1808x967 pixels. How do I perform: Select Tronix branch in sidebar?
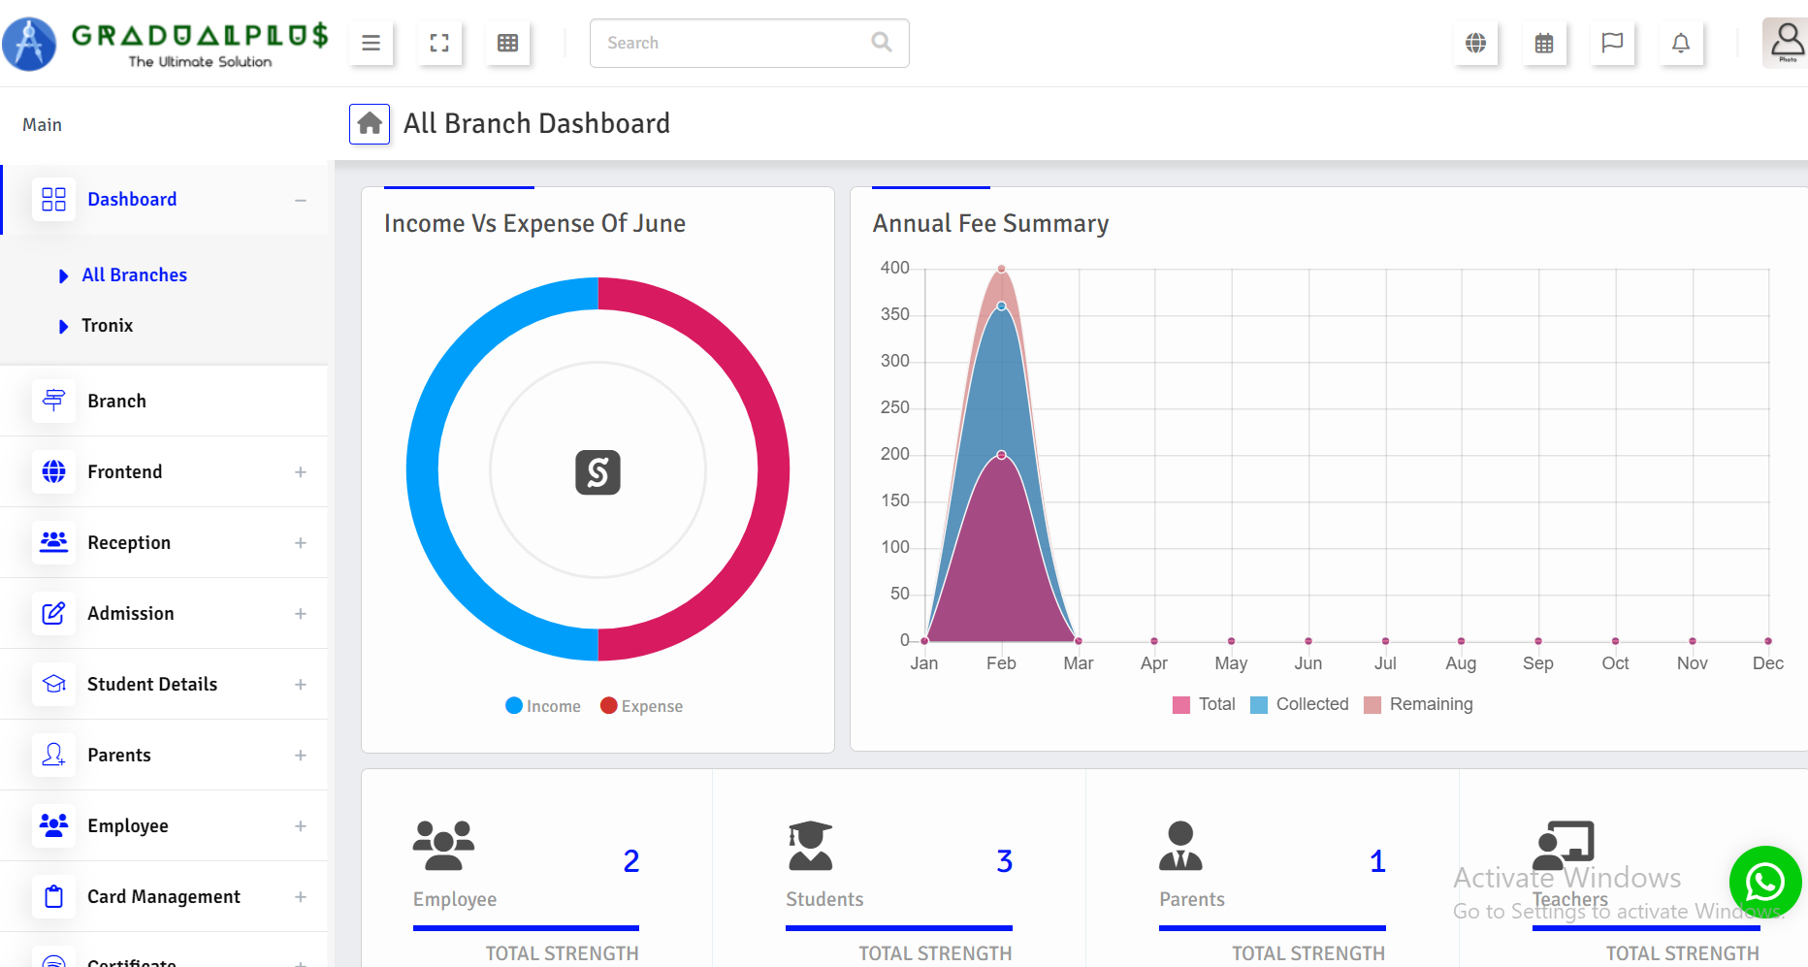coord(107,326)
